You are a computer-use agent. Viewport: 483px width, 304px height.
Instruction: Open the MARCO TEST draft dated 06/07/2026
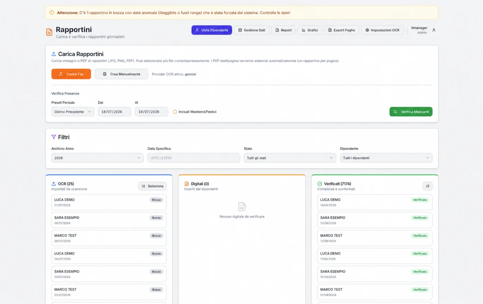coord(109,238)
